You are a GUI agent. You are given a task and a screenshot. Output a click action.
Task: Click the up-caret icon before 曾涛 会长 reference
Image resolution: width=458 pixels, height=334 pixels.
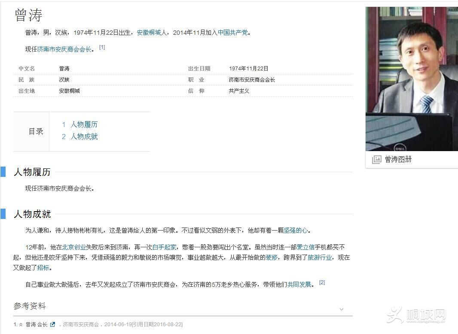click(x=21, y=325)
